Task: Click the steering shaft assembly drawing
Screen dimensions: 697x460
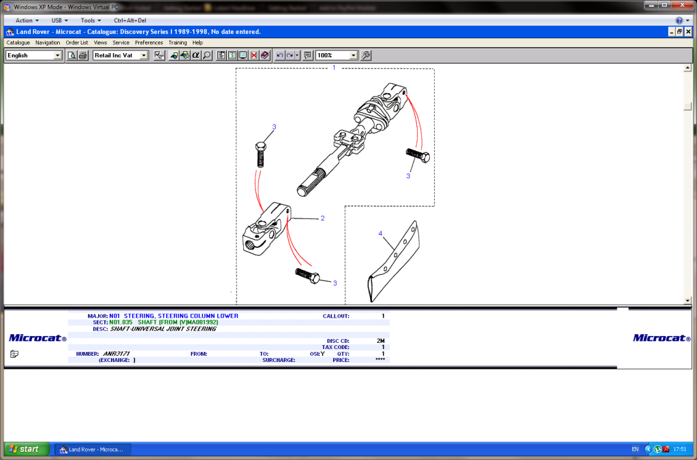Action: click(353, 139)
